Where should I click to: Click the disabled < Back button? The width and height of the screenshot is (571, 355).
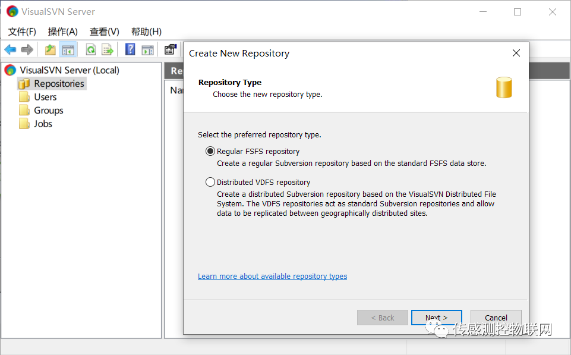tap(383, 318)
